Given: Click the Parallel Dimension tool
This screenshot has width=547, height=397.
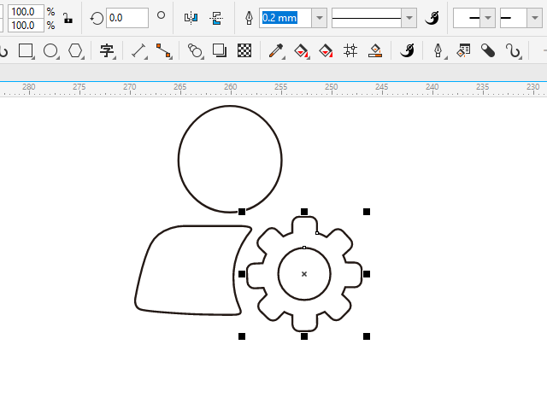Looking at the screenshot, I should [x=139, y=51].
